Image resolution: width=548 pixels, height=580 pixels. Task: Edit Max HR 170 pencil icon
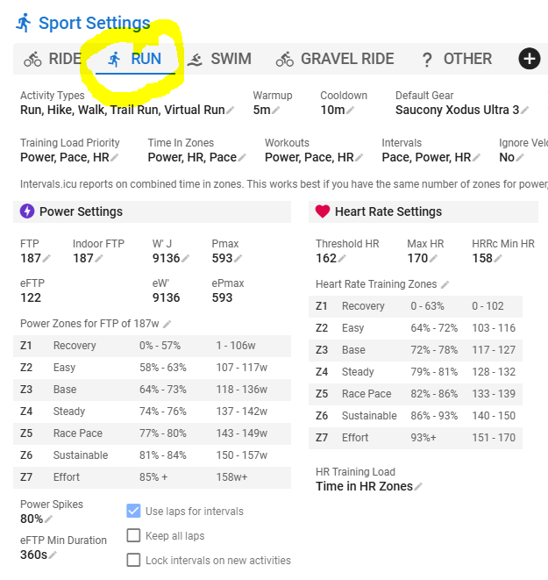point(433,259)
